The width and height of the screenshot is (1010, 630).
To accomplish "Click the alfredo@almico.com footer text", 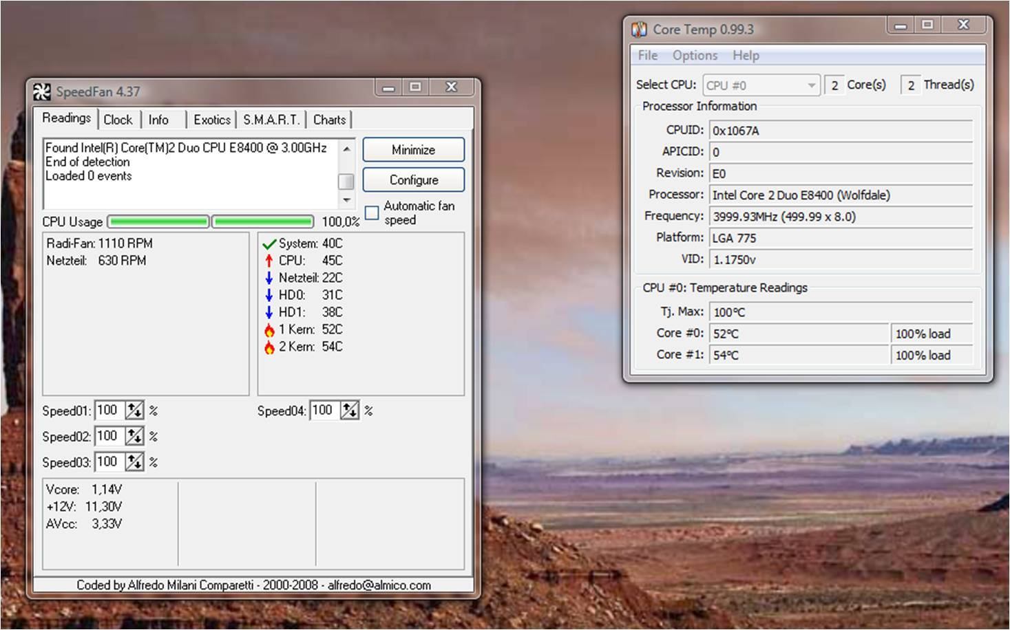I will [x=379, y=585].
